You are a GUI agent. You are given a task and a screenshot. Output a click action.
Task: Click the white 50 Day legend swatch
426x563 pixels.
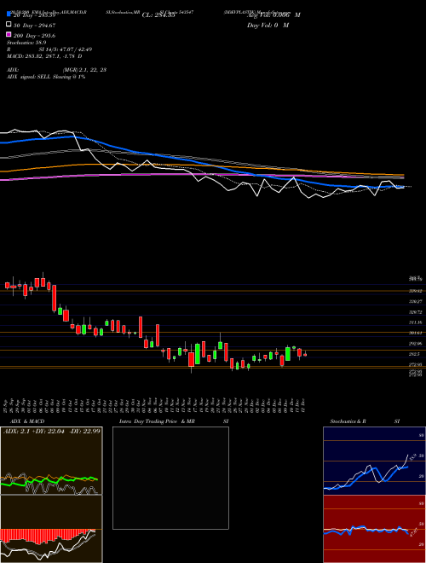[9, 25]
